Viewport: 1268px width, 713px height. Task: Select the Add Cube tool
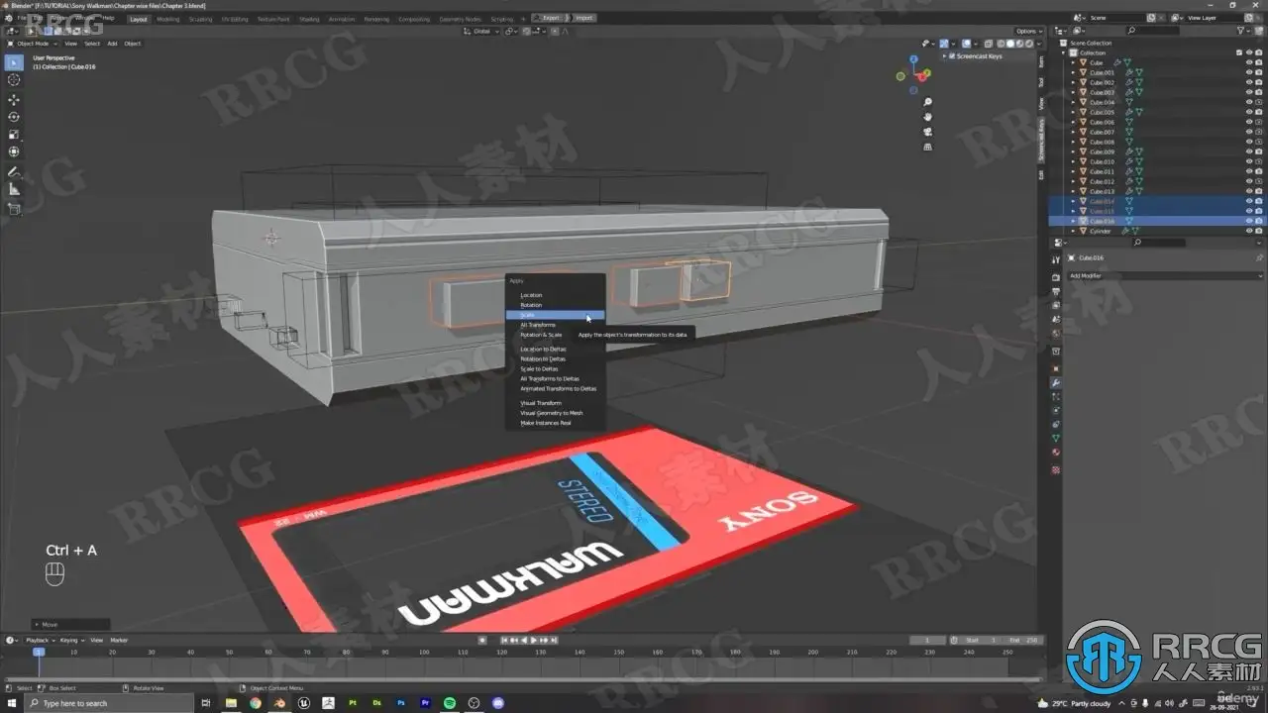pyautogui.click(x=14, y=209)
